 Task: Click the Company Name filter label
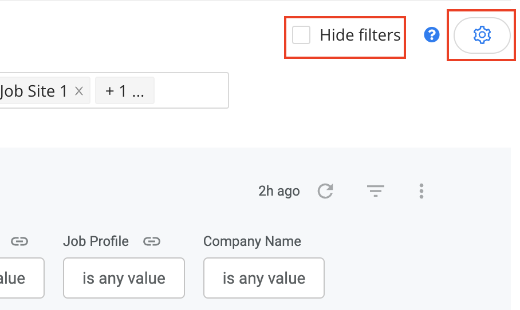(252, 241)
